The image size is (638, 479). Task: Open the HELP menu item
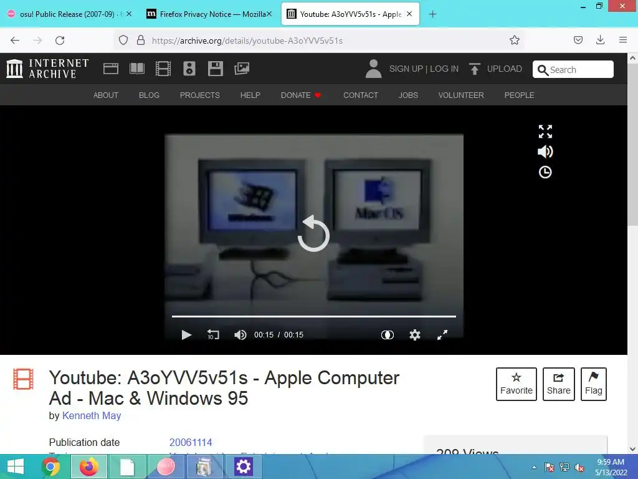pyautogui.click(x=250, y=95)
